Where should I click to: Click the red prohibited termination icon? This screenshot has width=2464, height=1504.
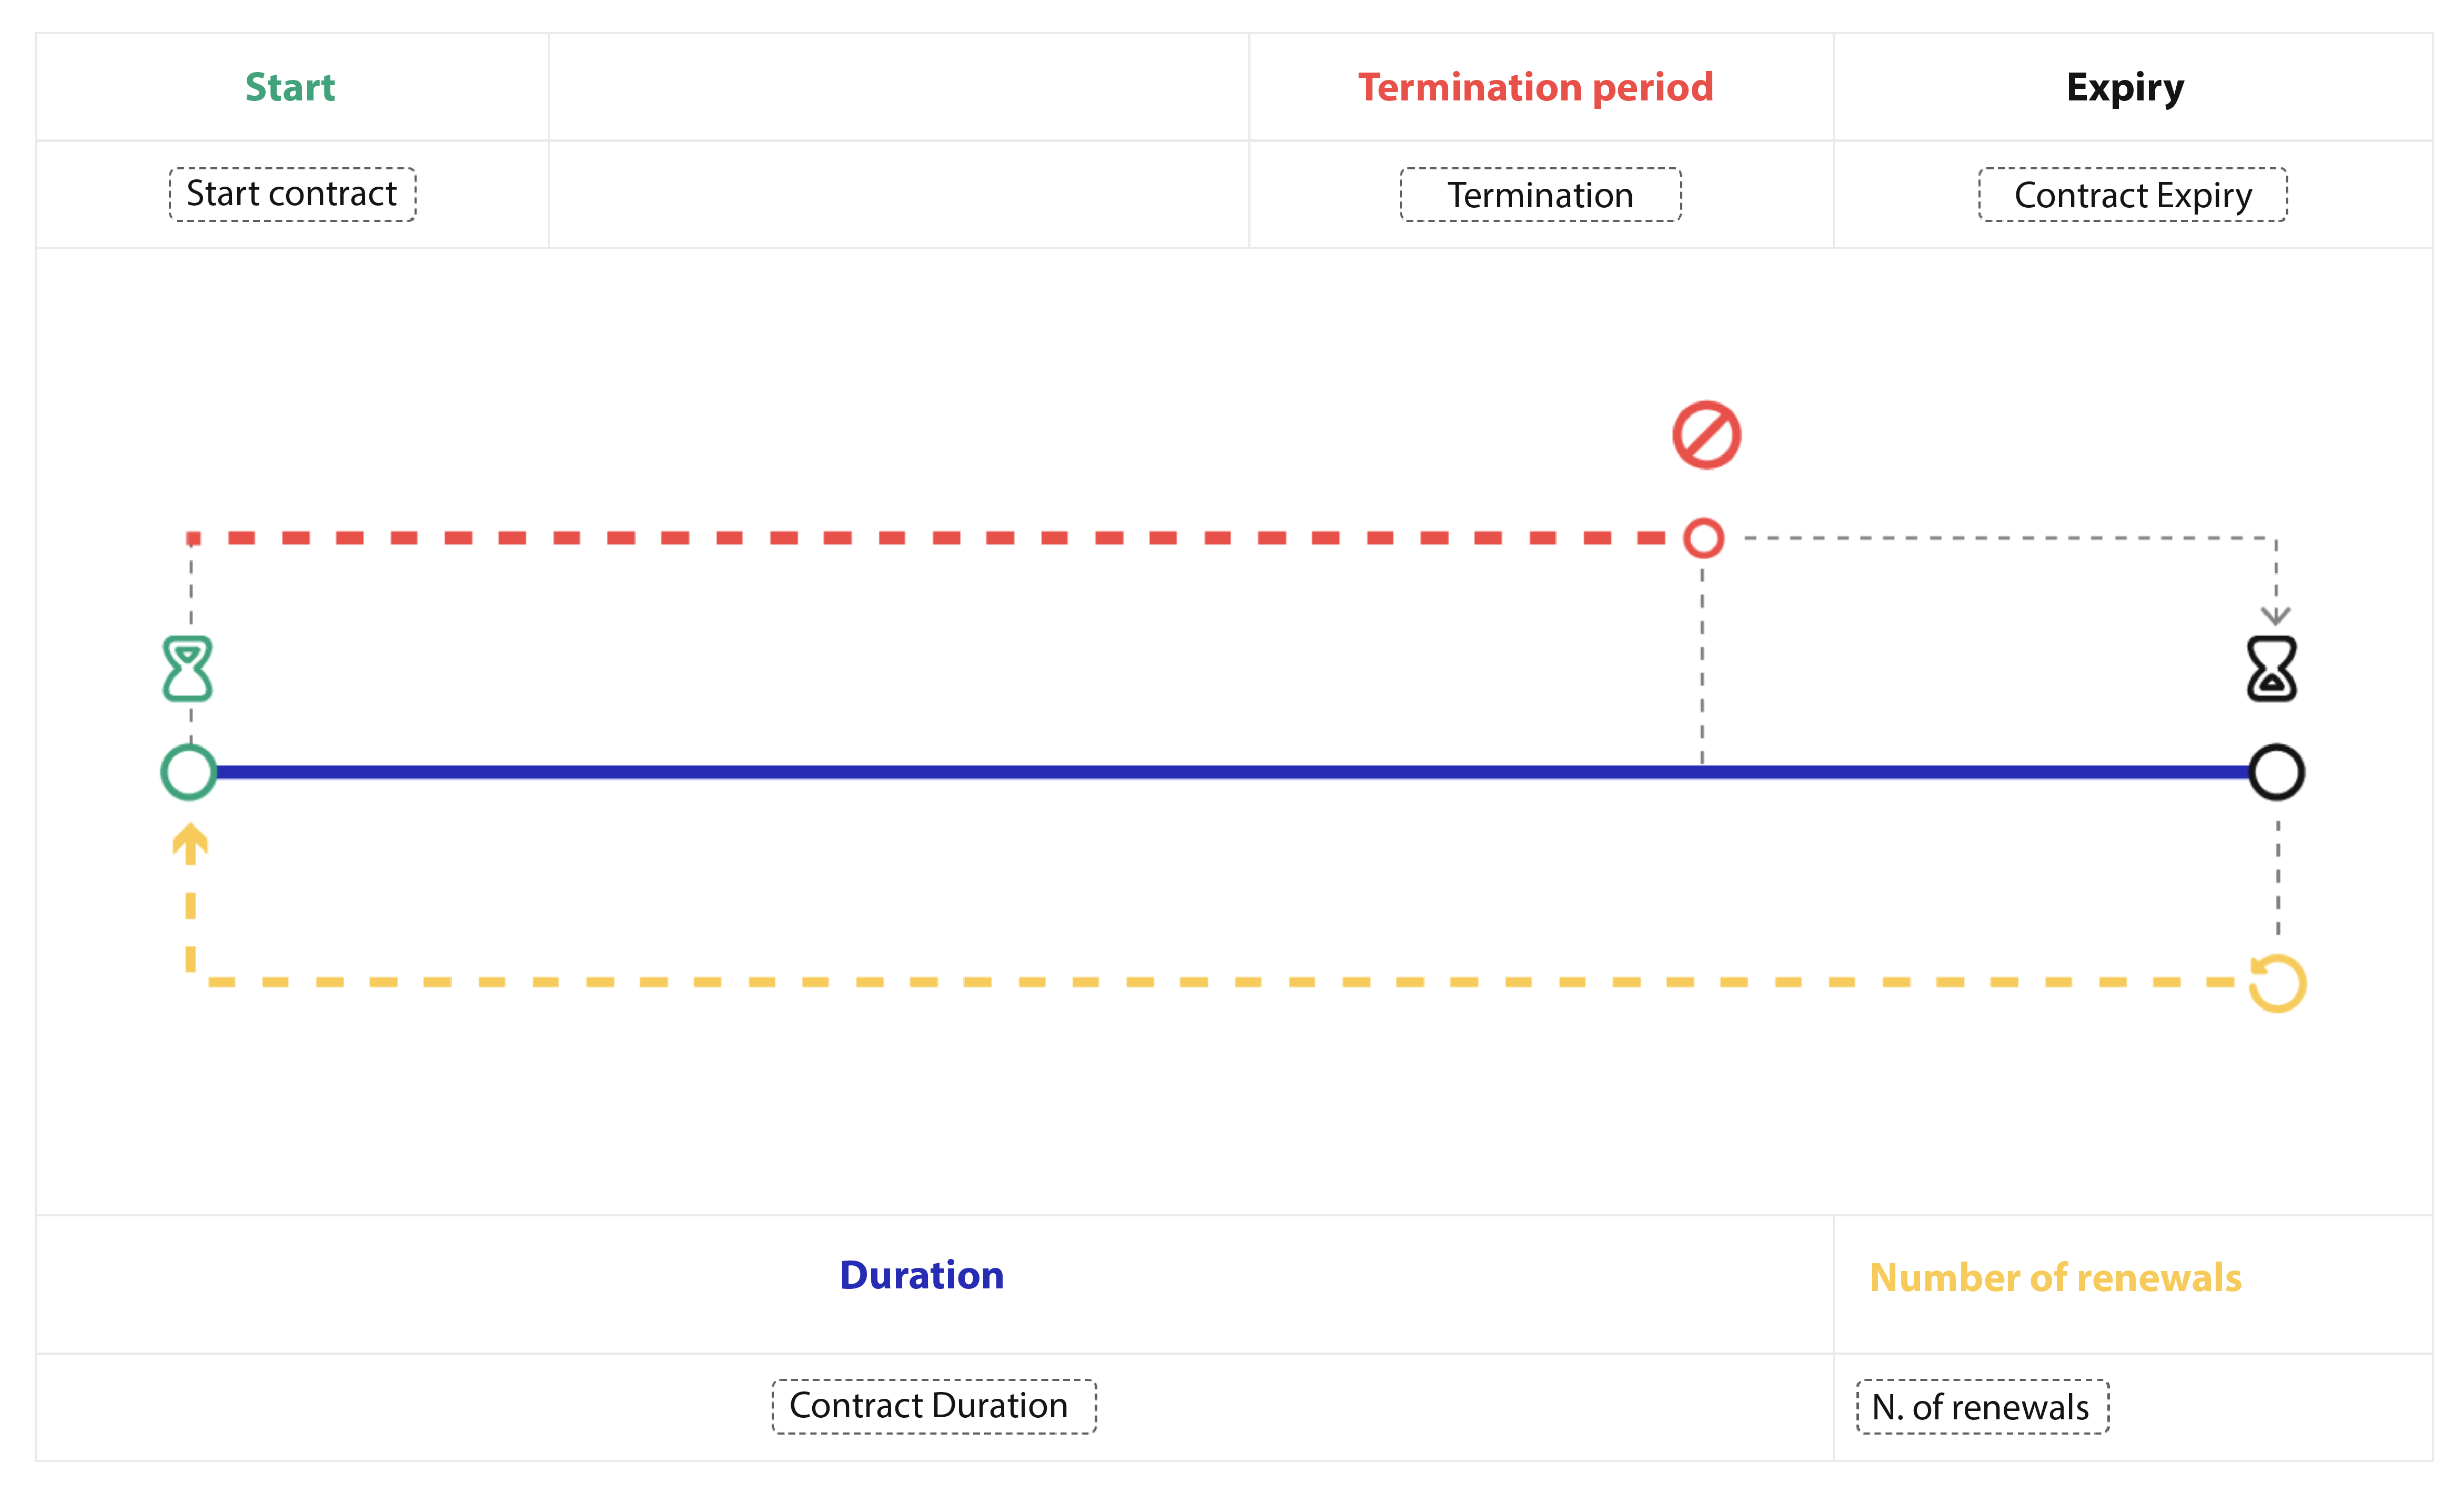point(1706,435)
